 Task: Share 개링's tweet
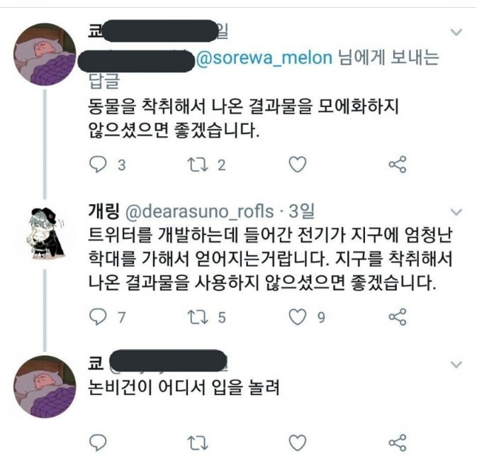coord(398,317)
